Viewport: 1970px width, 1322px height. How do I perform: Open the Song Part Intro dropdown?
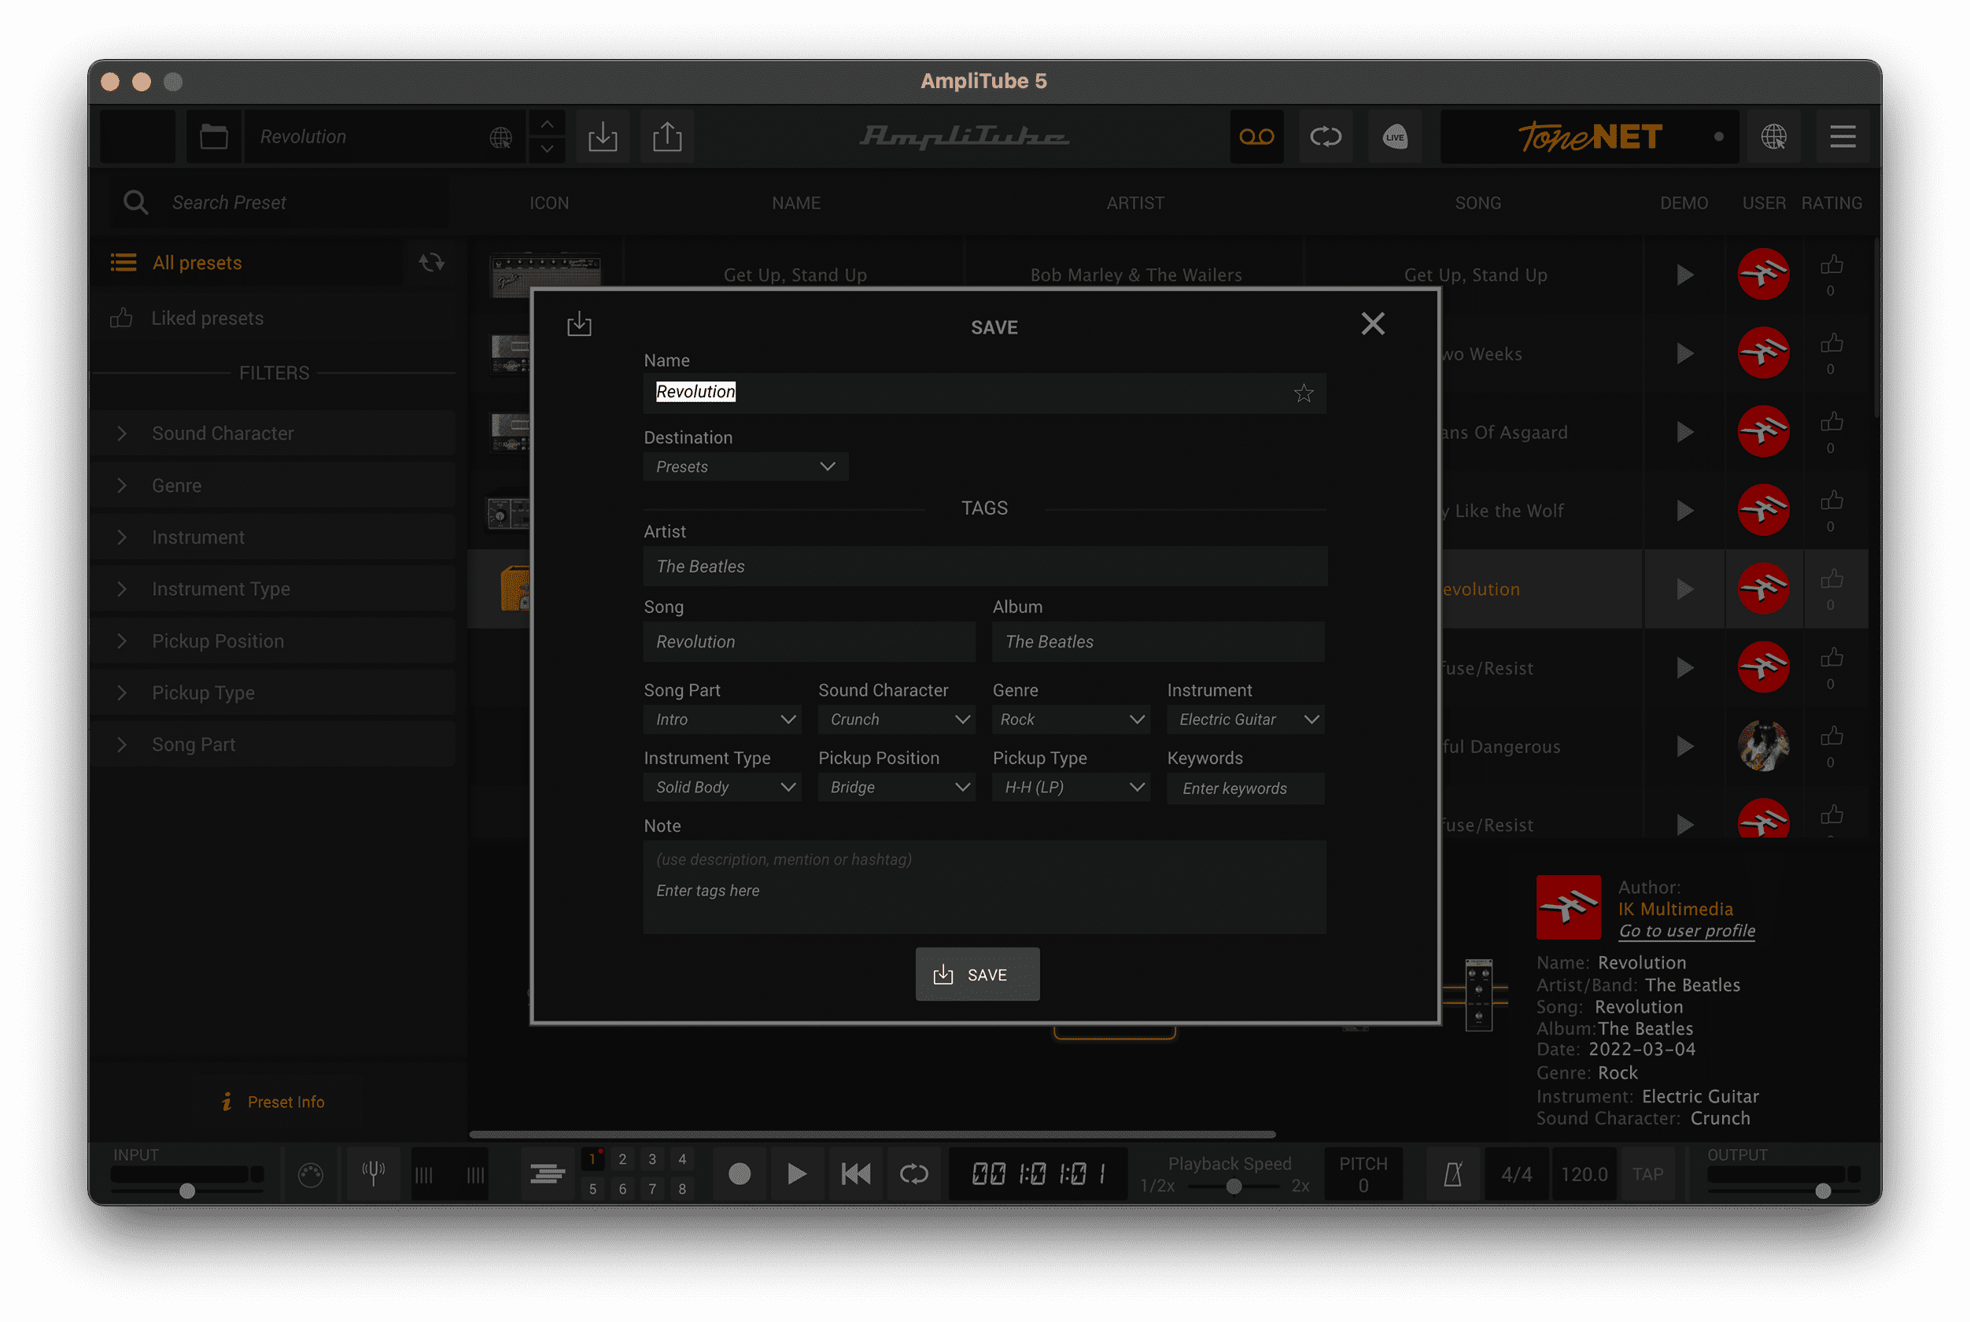click(722, 719)
